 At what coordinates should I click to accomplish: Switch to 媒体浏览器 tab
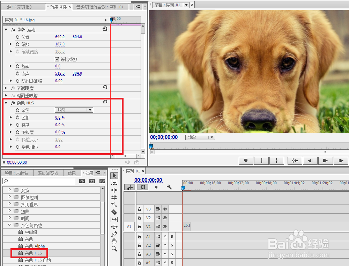48,173
